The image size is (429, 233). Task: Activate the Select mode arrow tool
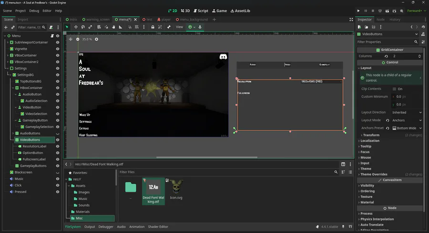tap(67, 27)
